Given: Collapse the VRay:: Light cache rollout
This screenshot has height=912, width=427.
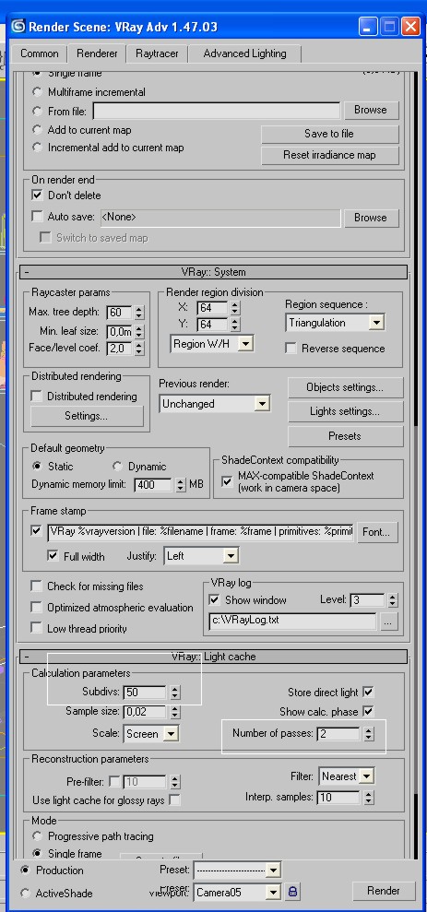Looking at the screenshot, I should [x=214, y=657].
